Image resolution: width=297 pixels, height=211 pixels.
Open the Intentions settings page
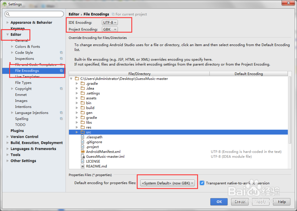(x=23, y=107)
